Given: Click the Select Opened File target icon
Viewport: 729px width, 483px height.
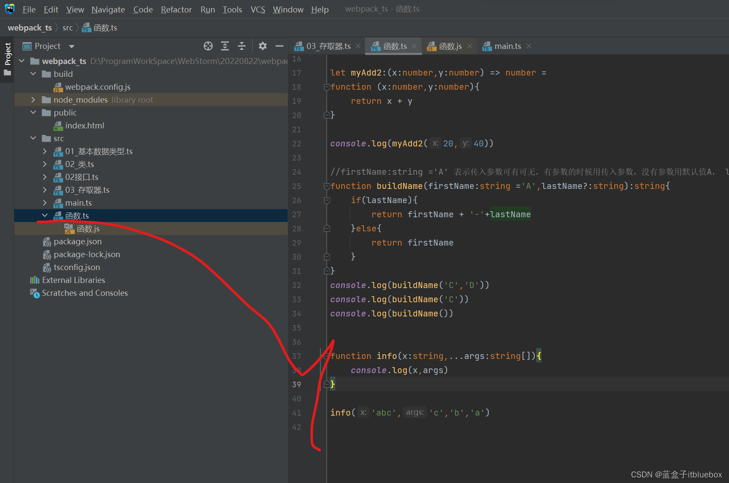Looking at the screenshot, I should coord(208,46).
